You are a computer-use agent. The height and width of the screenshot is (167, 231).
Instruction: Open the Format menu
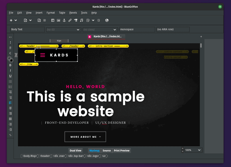click(x=51, y=13)
